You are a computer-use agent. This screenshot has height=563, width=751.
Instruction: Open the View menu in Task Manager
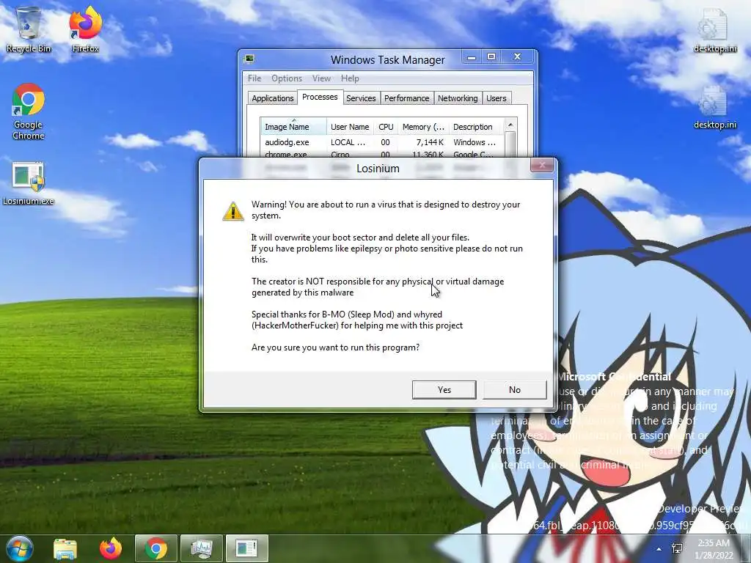pyautogui.click(x=321, y=78)
